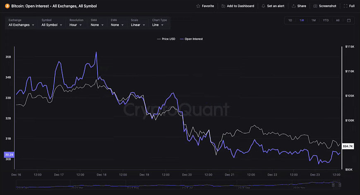Click the Dec 16 x-axis label

16,175
